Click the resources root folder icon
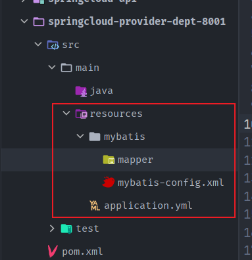The width and height of the screenshot is (252, 260). (81, 114)
